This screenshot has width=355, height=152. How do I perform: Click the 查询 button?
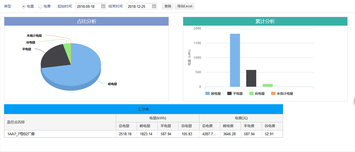168,6
